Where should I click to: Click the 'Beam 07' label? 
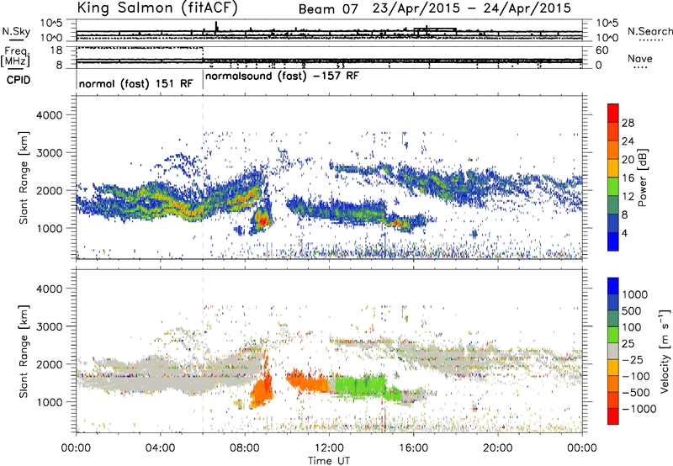click(328, 9)
